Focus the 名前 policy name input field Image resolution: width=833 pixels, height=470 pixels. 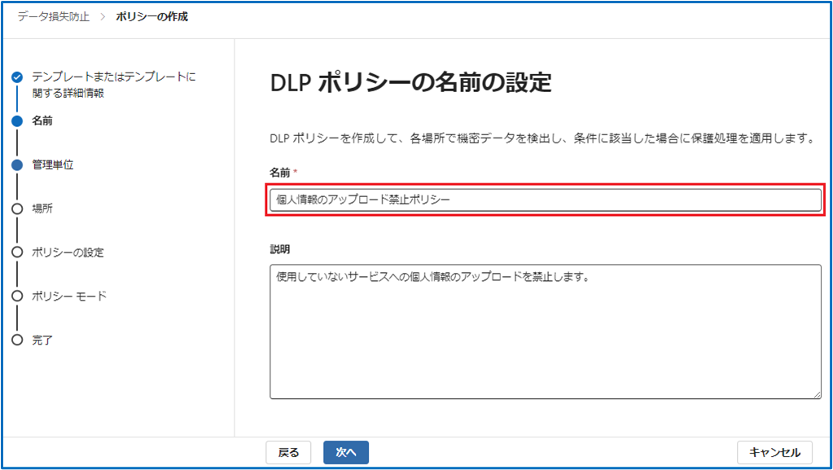click(x=545, y=200)
